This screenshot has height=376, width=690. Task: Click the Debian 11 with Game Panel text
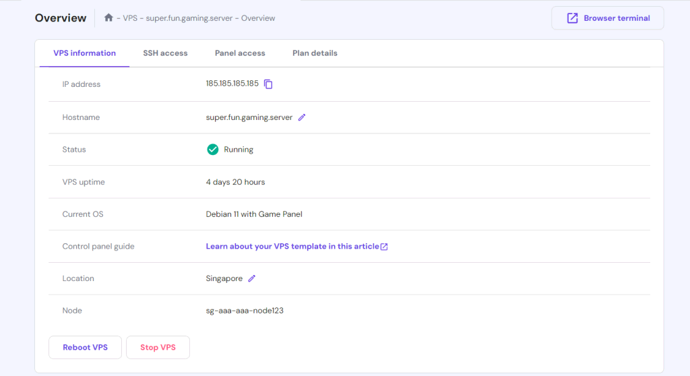[x=254, y=214]
